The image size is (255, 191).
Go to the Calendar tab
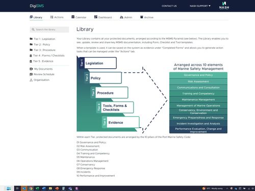(79, 17)
